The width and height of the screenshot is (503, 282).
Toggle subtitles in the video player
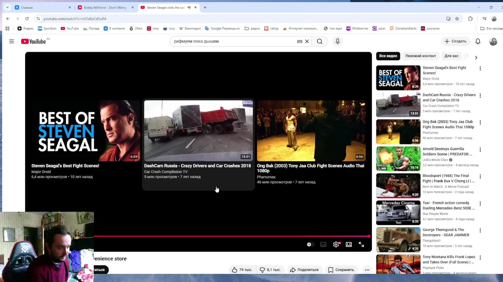(x=323, y=244)
